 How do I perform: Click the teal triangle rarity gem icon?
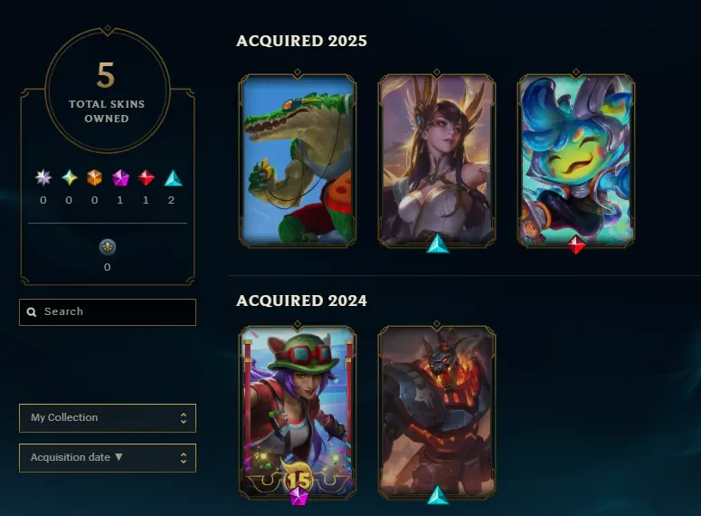(173, 178)
